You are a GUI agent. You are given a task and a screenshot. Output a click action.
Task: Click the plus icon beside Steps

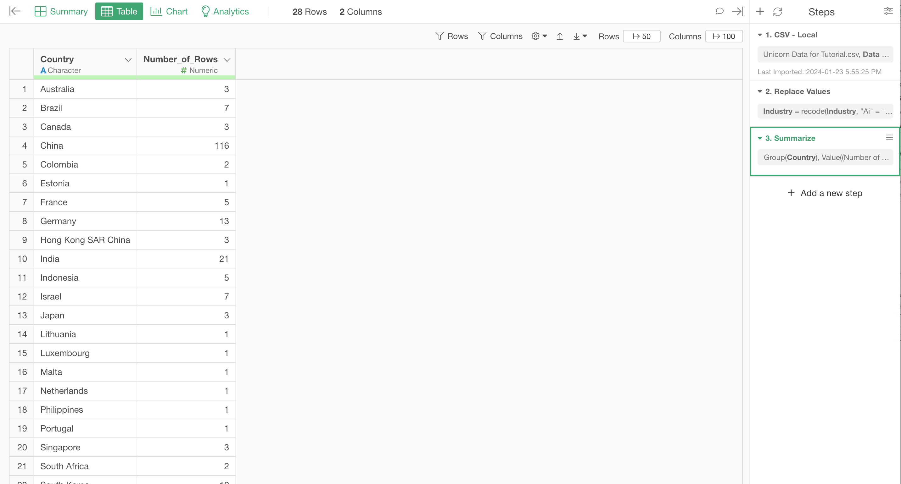point(760,11)
